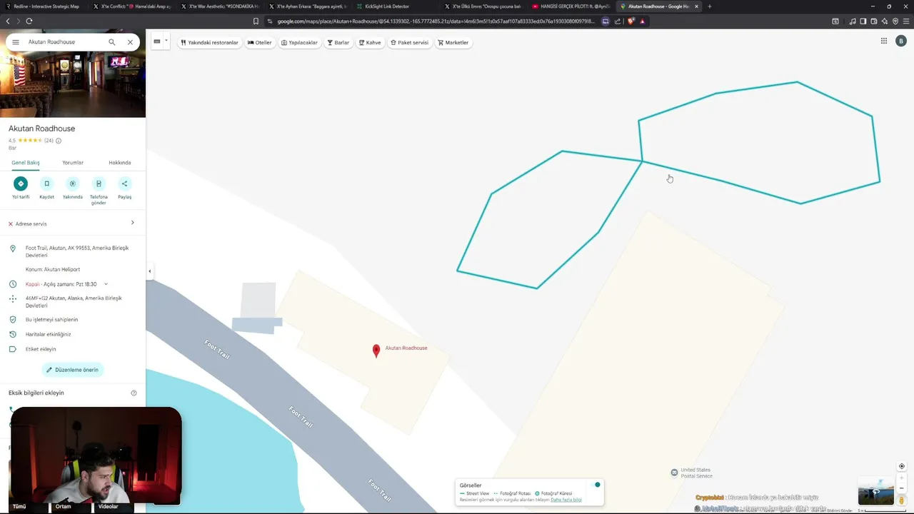
Task: Select the Marketler chip
Action: click(453, 43)
